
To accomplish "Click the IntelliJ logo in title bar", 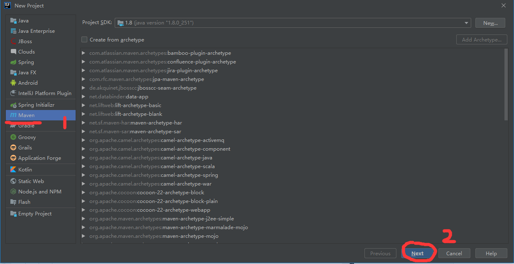I will (8, 5).
